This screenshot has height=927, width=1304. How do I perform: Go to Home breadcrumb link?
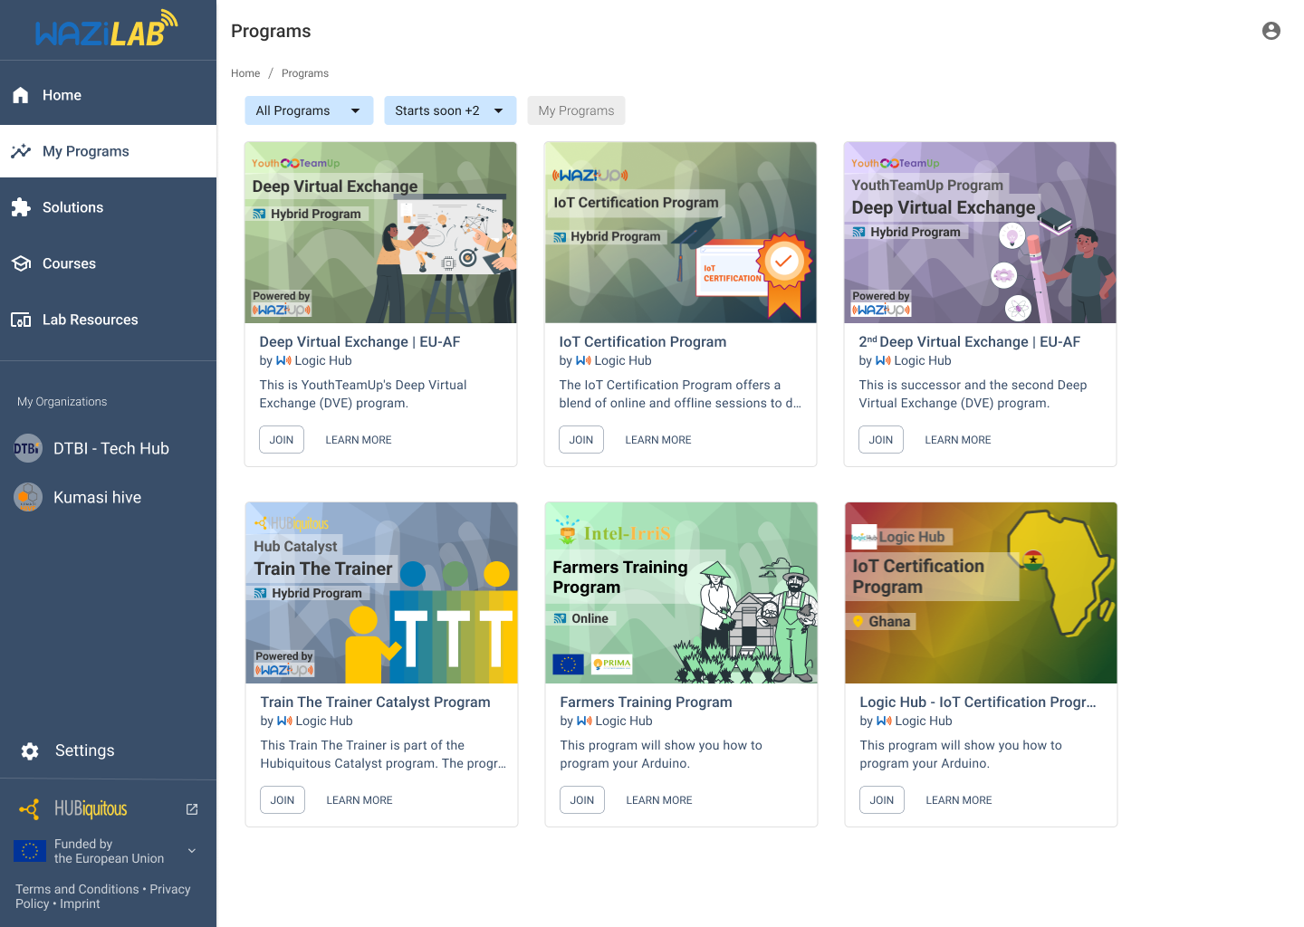coord(245,73)
